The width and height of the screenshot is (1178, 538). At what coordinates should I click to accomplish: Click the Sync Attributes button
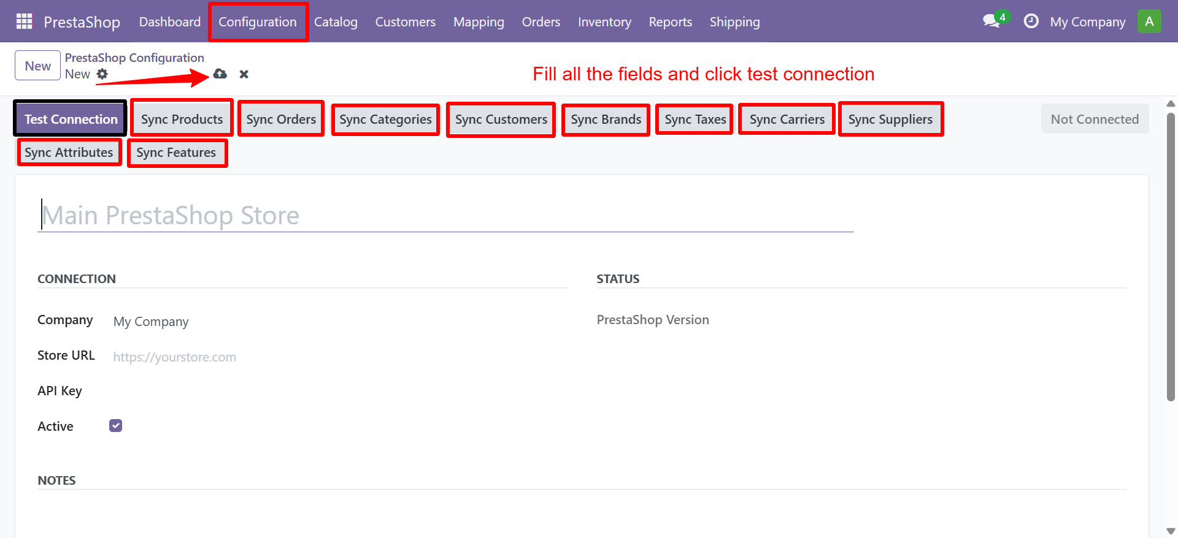click(69, 152)
